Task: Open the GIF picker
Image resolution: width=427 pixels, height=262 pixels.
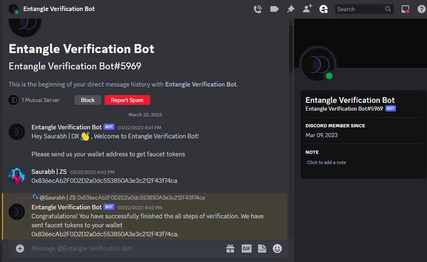Action: (246, 248)
